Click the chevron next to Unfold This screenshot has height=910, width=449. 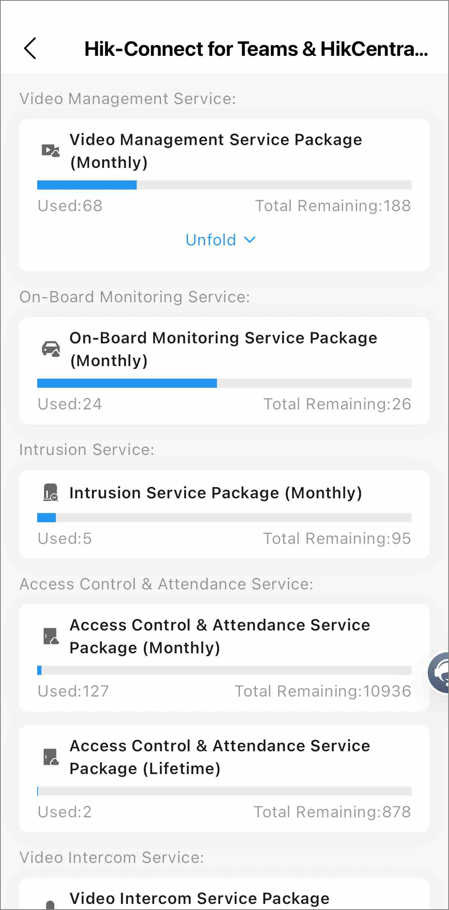pos(249,240)
